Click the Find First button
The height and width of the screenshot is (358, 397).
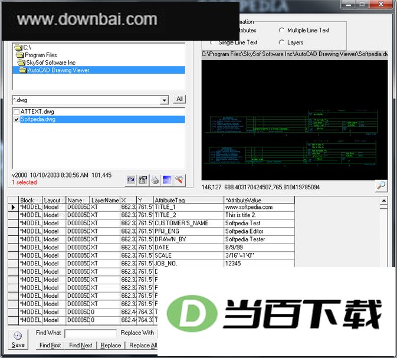pos(50,346)
